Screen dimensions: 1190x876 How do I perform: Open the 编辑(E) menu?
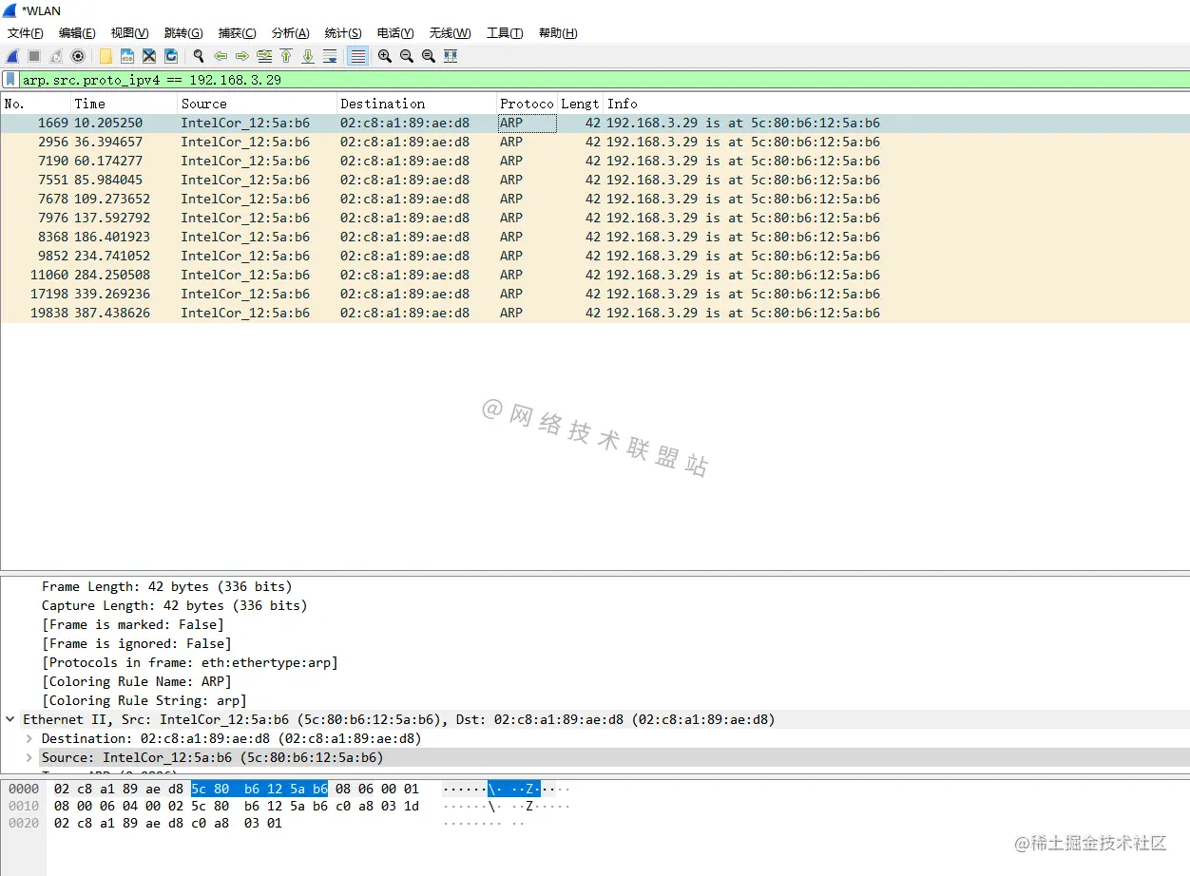[x=77, y=33]
